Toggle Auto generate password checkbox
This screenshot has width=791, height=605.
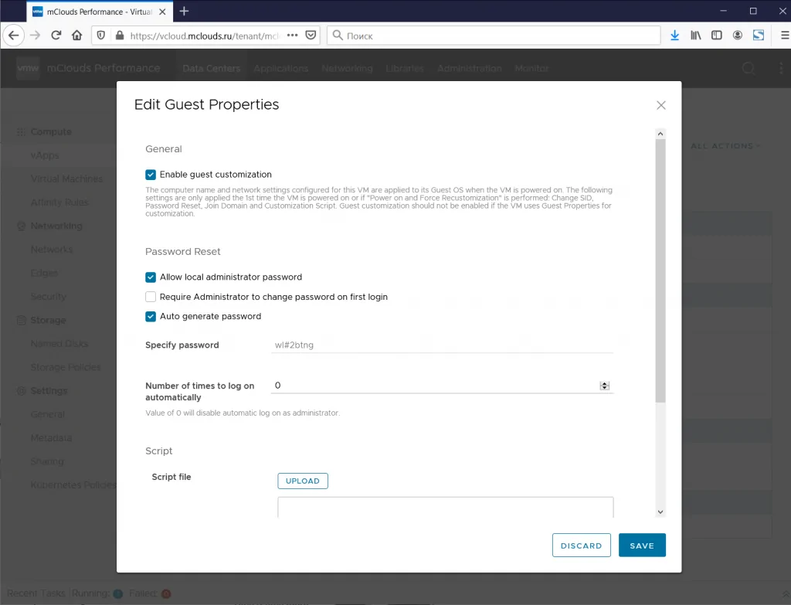151,316
